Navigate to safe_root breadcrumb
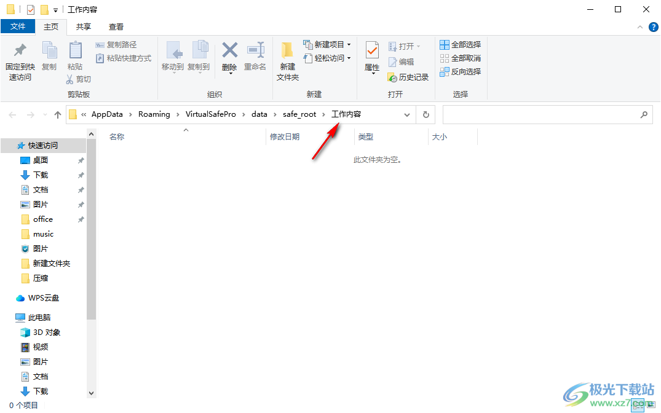The image size is (661, 413). [299, 115]
